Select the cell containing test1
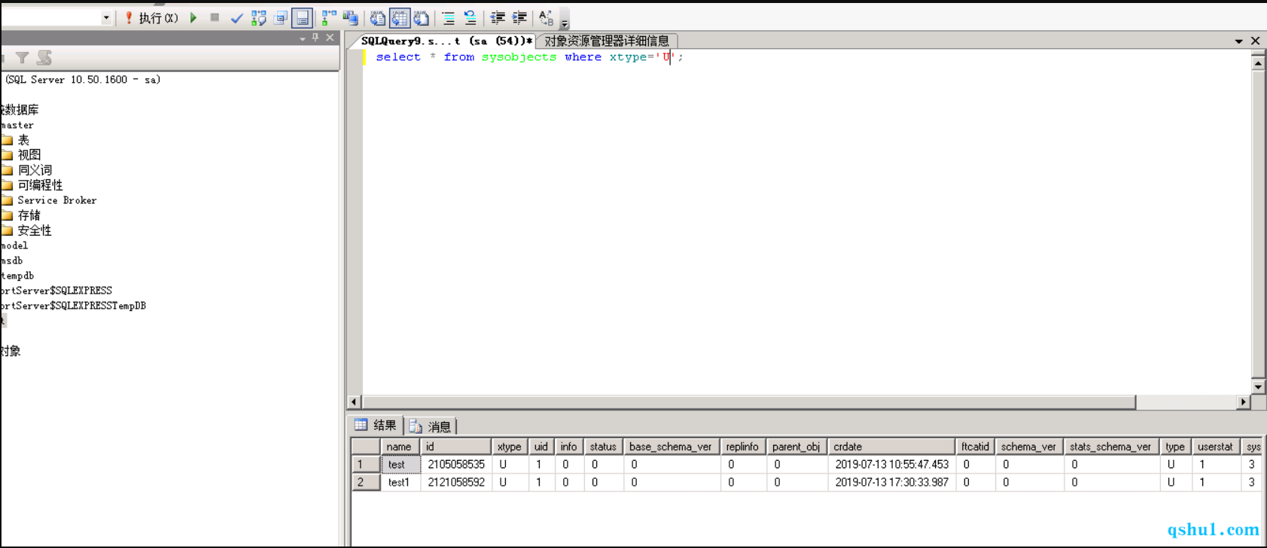This screenshot has height=548, width=1267. 400,482
